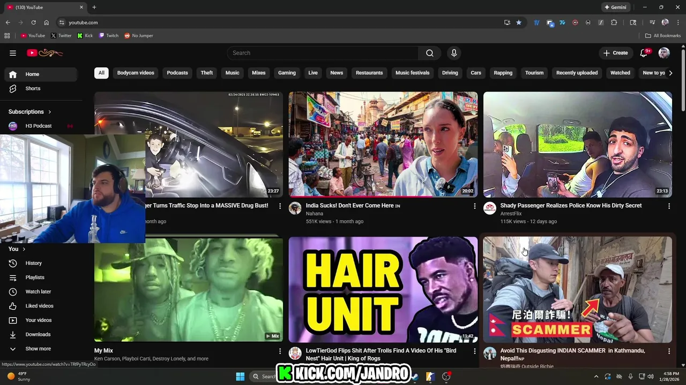The image size is (686, 385).
Task: Open options for the Shady Passenger video
Action: pos(669,206)
